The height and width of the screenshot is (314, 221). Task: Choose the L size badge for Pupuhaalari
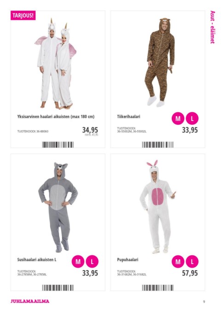click(x=192, y=262)
